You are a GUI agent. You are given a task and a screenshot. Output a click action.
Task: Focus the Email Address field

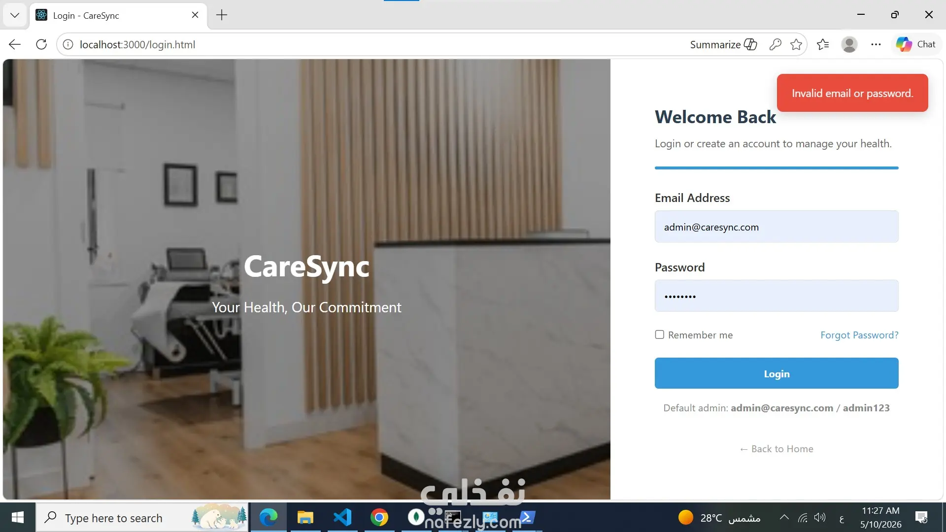pyautogui.click(x=777, y=227)
